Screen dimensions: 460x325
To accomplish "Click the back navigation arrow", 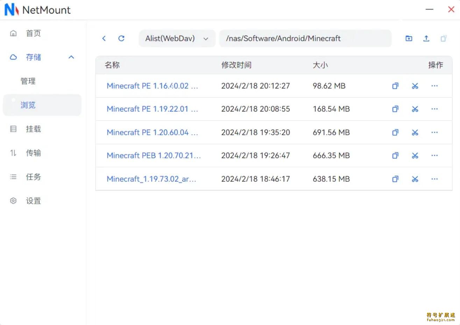I will 104,38.
